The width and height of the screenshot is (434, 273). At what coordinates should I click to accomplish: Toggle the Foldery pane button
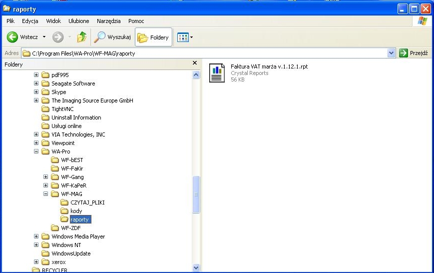pyautogui.click(x=153, y=37)
